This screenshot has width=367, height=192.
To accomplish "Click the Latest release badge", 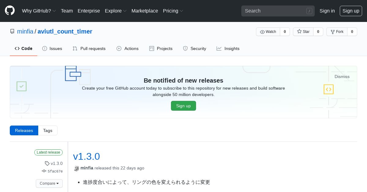I will coord(48,152).
